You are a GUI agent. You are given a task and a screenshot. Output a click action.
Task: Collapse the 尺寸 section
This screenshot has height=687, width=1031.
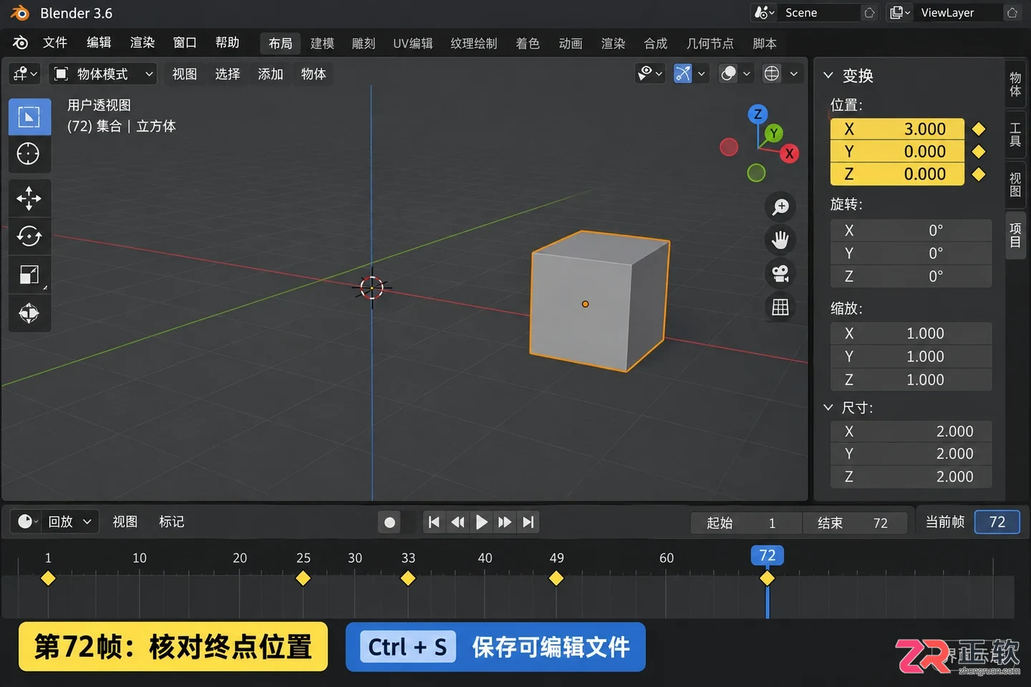(828, 407)
